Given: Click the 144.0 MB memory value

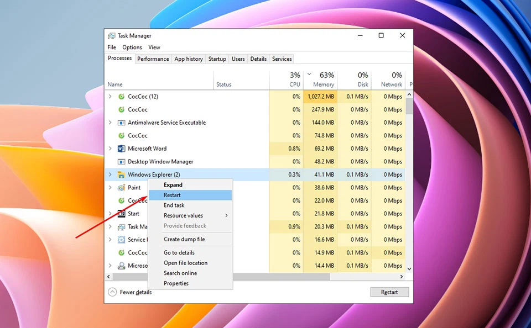Looking at the screenshot, I should tap(322, 123).
